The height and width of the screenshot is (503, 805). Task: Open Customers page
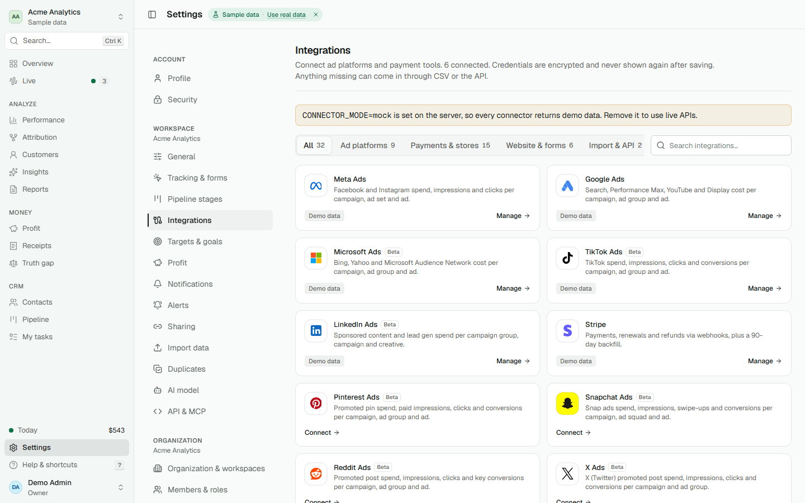(x=67, y=155)
